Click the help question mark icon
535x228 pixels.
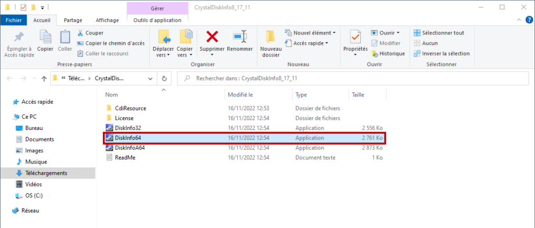(529, 20)
